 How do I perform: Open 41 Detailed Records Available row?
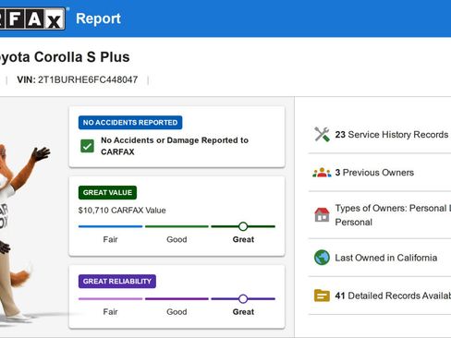point(380,296)
